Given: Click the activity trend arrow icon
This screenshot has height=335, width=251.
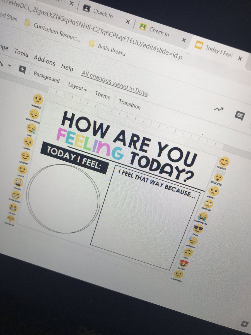Looking at the screenshot, I should click(219, 109).
